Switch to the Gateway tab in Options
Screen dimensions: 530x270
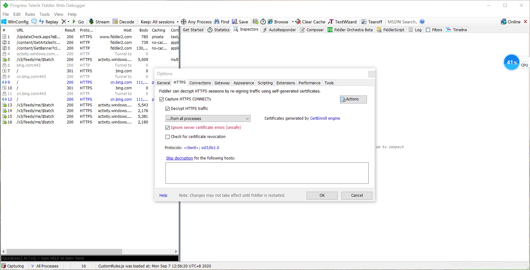pos(222,83)
